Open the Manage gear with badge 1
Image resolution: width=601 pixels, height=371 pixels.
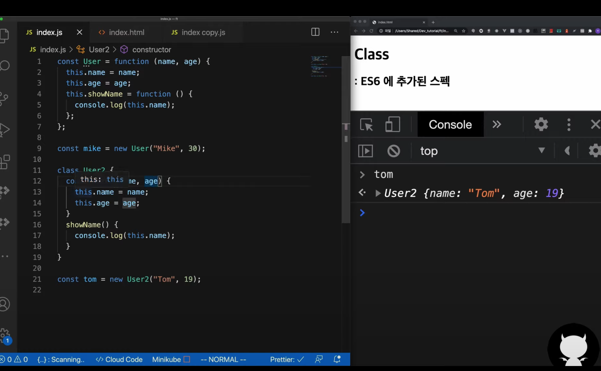5,336
